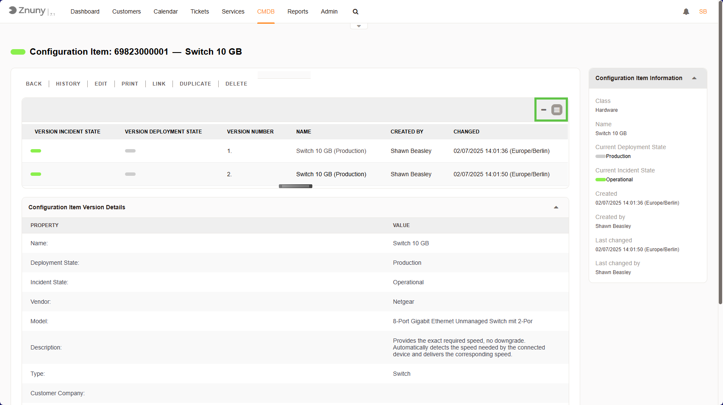Open the Services menu
Image resolution: width=723 pixels, height=405 pixels.
[x=233, y=11]
